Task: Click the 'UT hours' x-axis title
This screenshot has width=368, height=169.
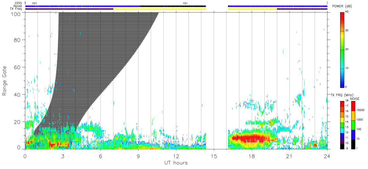Action: 176,163
